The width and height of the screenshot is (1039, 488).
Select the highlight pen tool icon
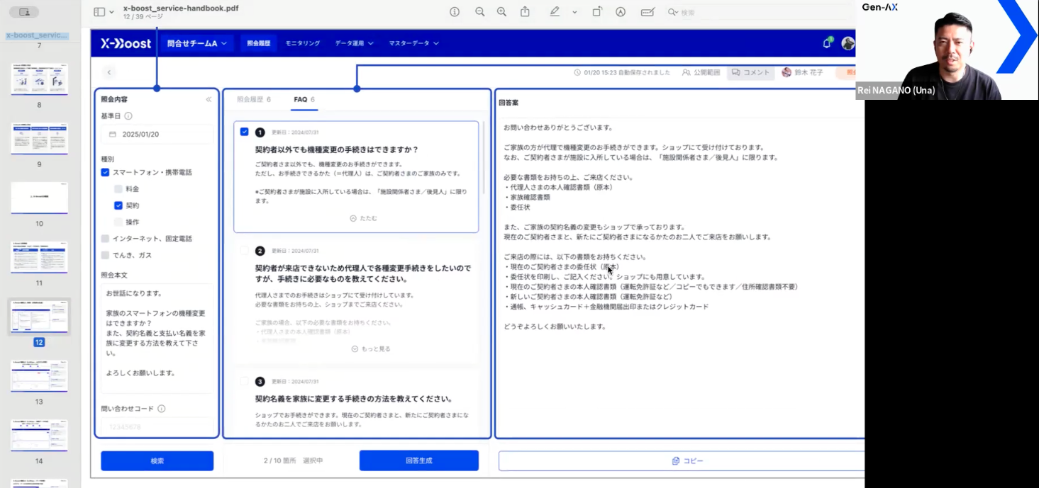555,12
